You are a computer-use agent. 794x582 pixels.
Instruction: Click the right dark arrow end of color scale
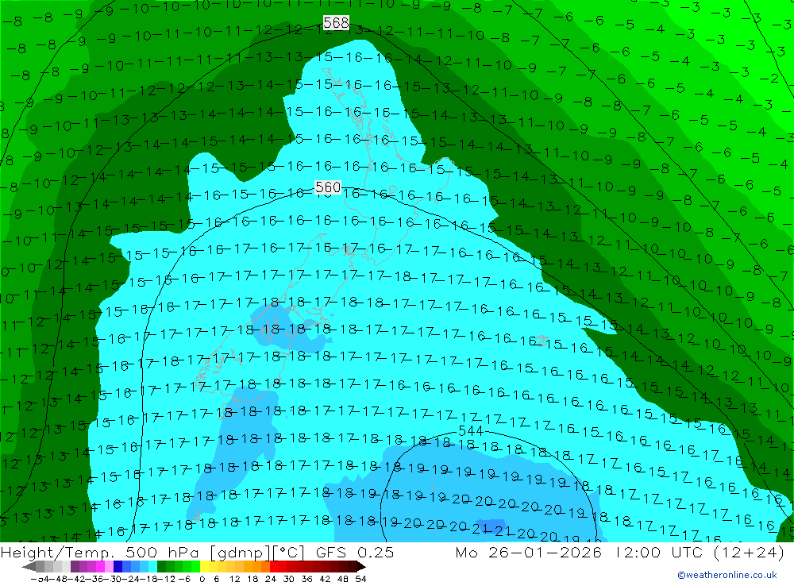360,567
